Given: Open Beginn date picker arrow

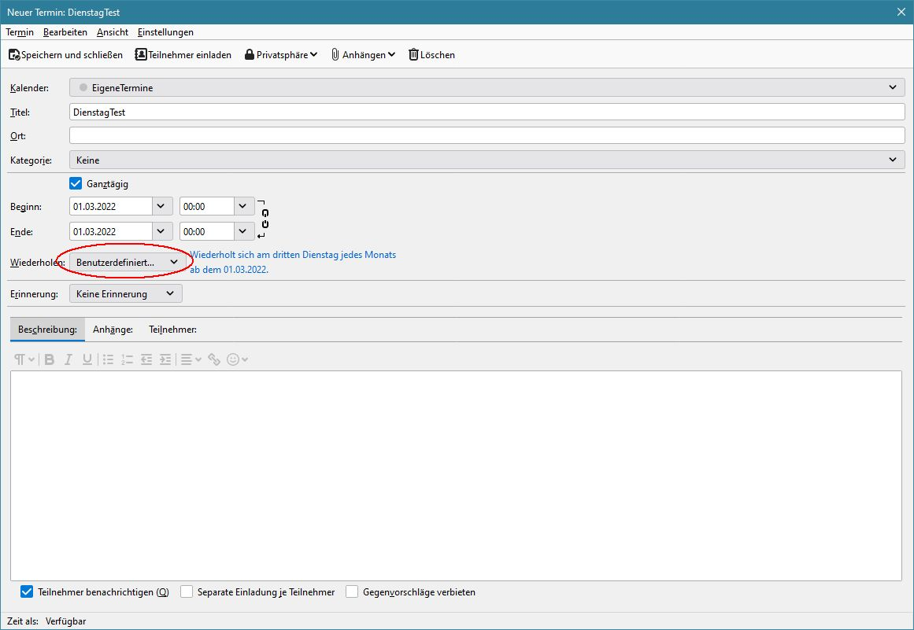Looking at the screenshot, I should tap(162, 207).
